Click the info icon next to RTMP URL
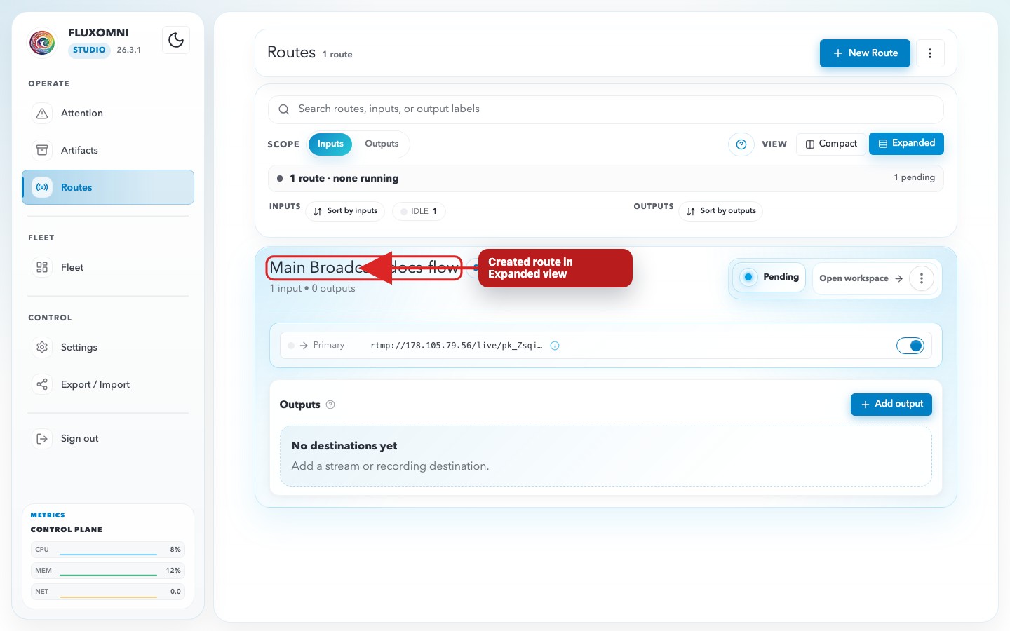Image resolution: width=1010 pixels, height=631 pixels. (555, 346)
